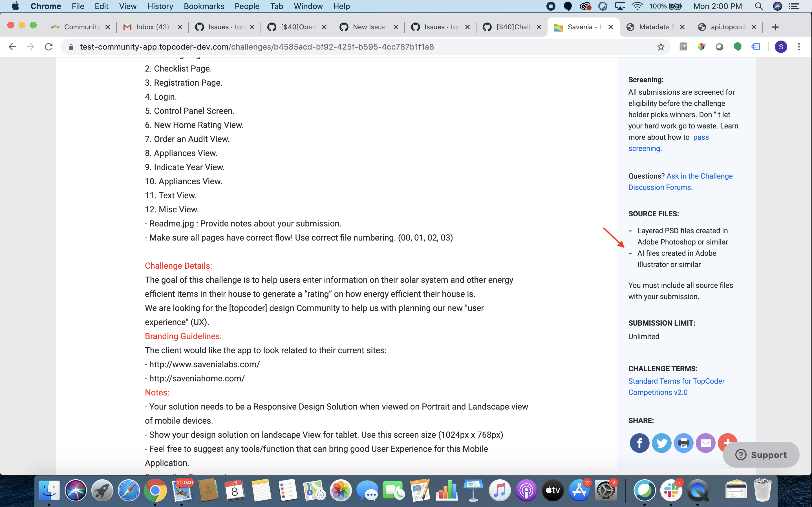Open the Bookmarks menu
Viewport: 812px width, 507px height.
204,6
